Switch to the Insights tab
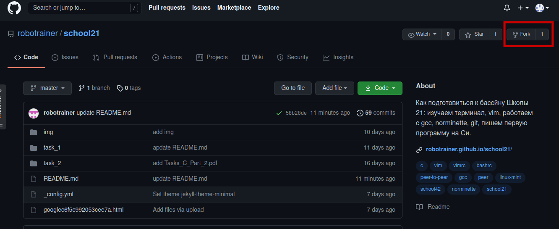The width and height of the screenshot is (559, 229). pos(338,57)
